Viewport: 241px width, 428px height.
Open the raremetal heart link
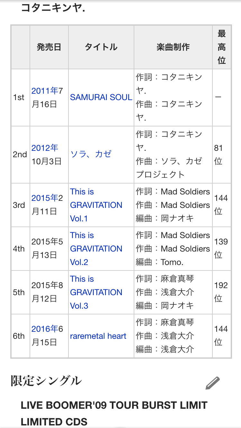coord(98,336)
